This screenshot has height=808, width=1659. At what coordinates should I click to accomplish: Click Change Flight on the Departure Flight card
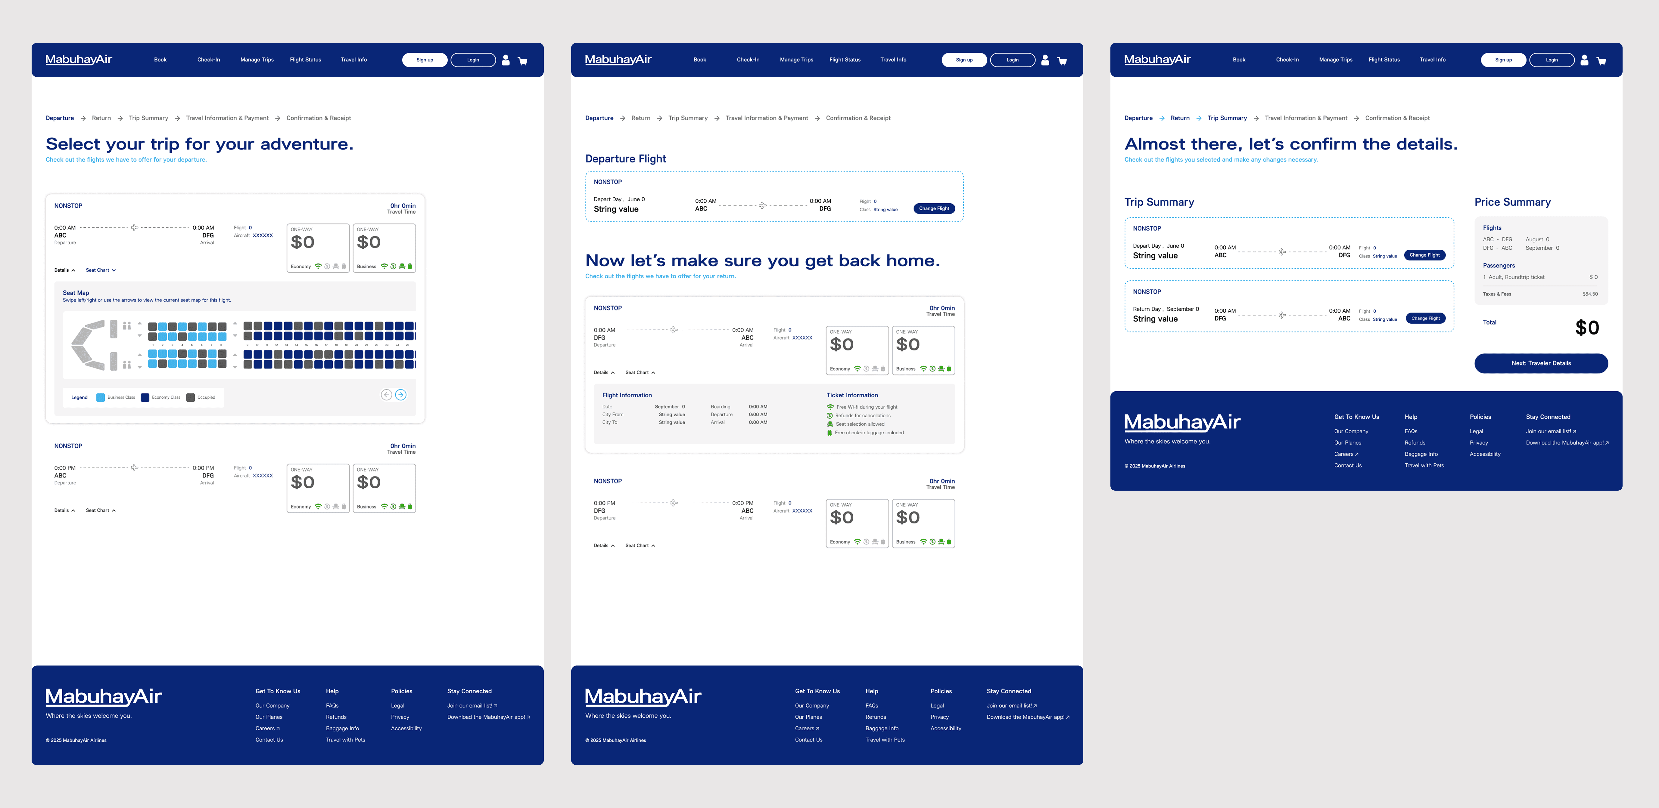(934, 208)
